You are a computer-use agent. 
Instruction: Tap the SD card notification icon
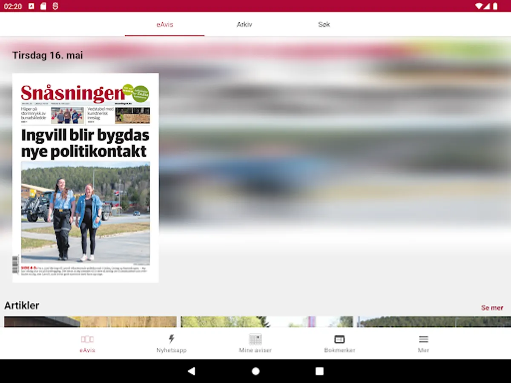pos(43,6)
